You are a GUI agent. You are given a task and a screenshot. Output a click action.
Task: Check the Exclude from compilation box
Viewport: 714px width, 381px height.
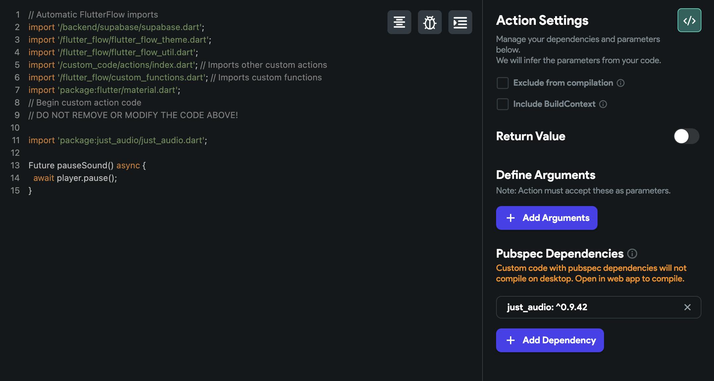pyautogui.click(x=502, y=83)
